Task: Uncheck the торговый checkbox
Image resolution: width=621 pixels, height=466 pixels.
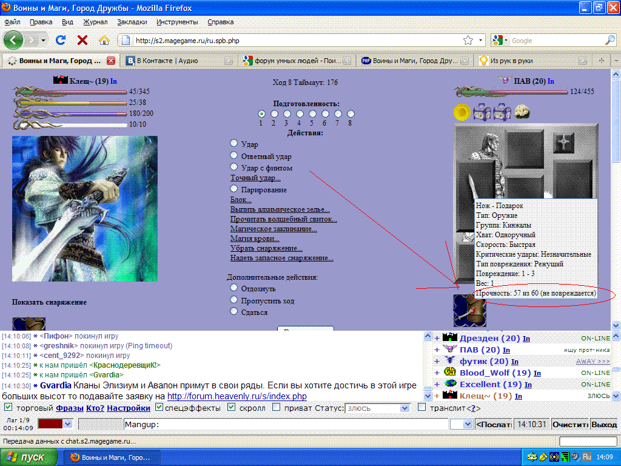Action: (7, 407)
